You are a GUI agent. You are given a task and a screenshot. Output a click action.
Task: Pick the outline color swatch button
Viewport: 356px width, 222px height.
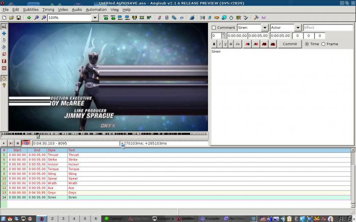point(264,44)
